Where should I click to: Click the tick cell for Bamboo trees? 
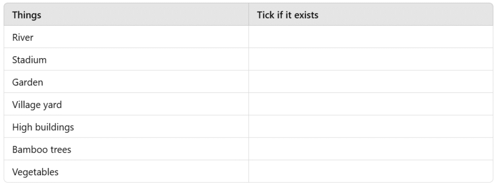pos(371,149)
